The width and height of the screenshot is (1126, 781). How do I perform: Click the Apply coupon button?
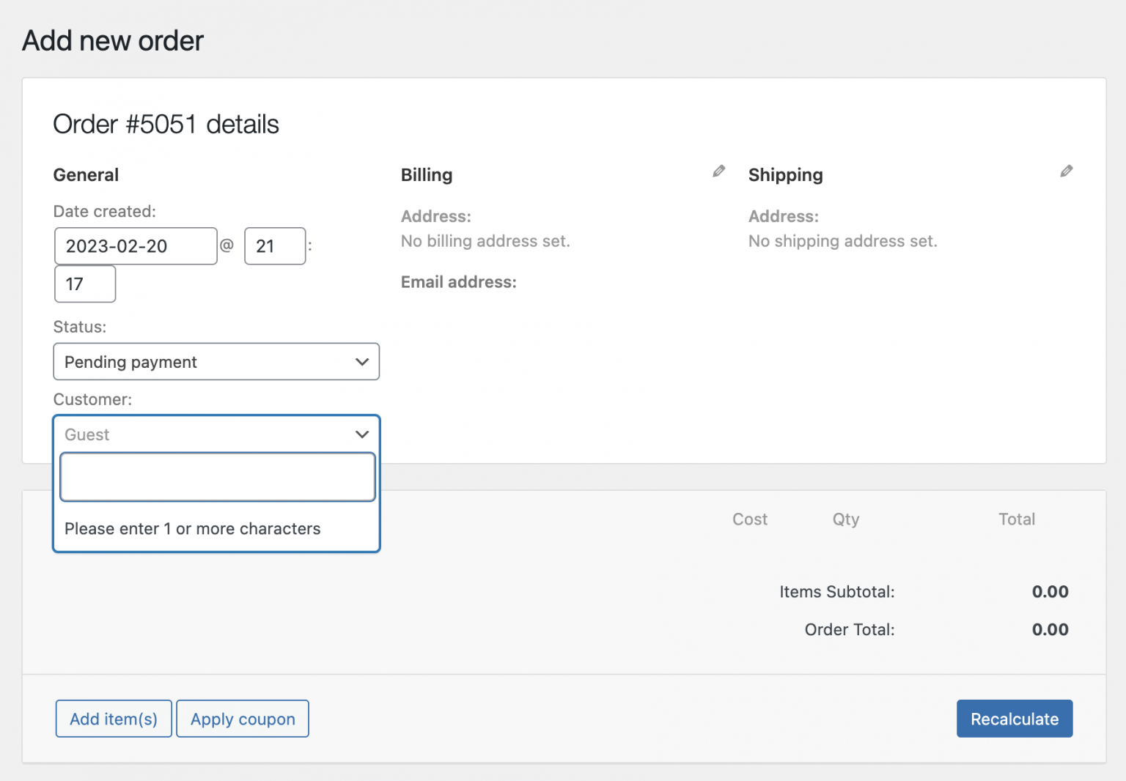point(243,719)
